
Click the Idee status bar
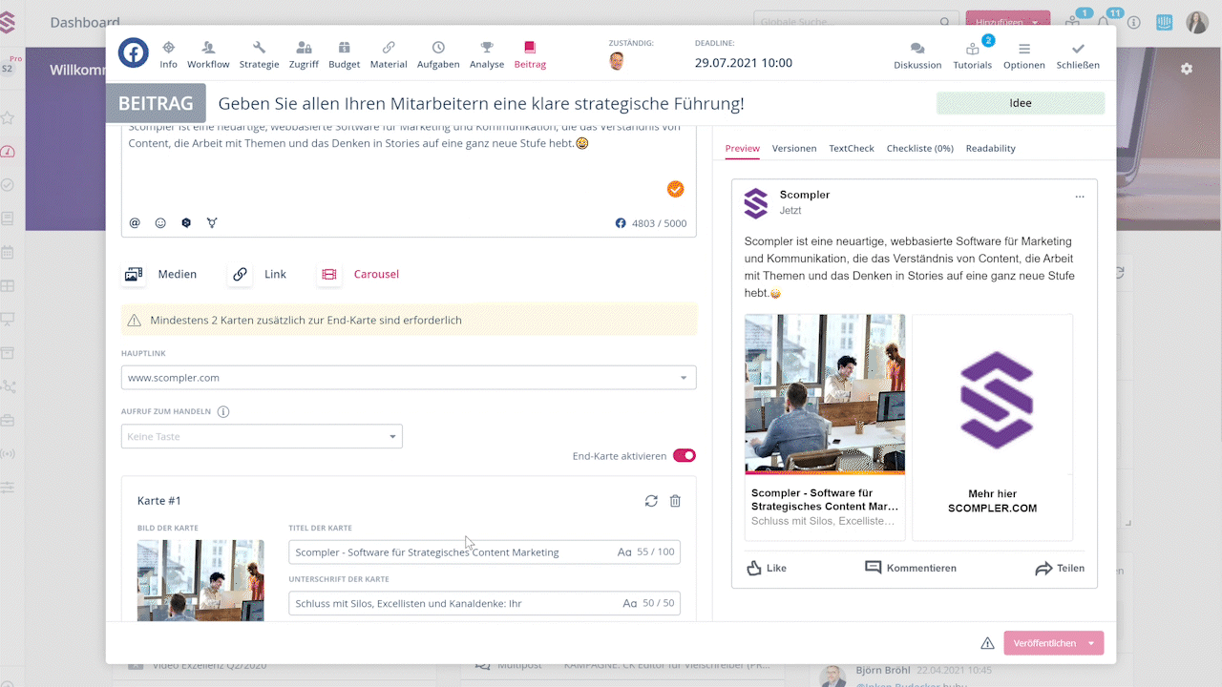pyautogui.click(x=1020, y=103)
